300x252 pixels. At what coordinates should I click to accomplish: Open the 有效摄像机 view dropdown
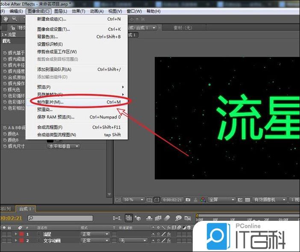click(270, 199)
